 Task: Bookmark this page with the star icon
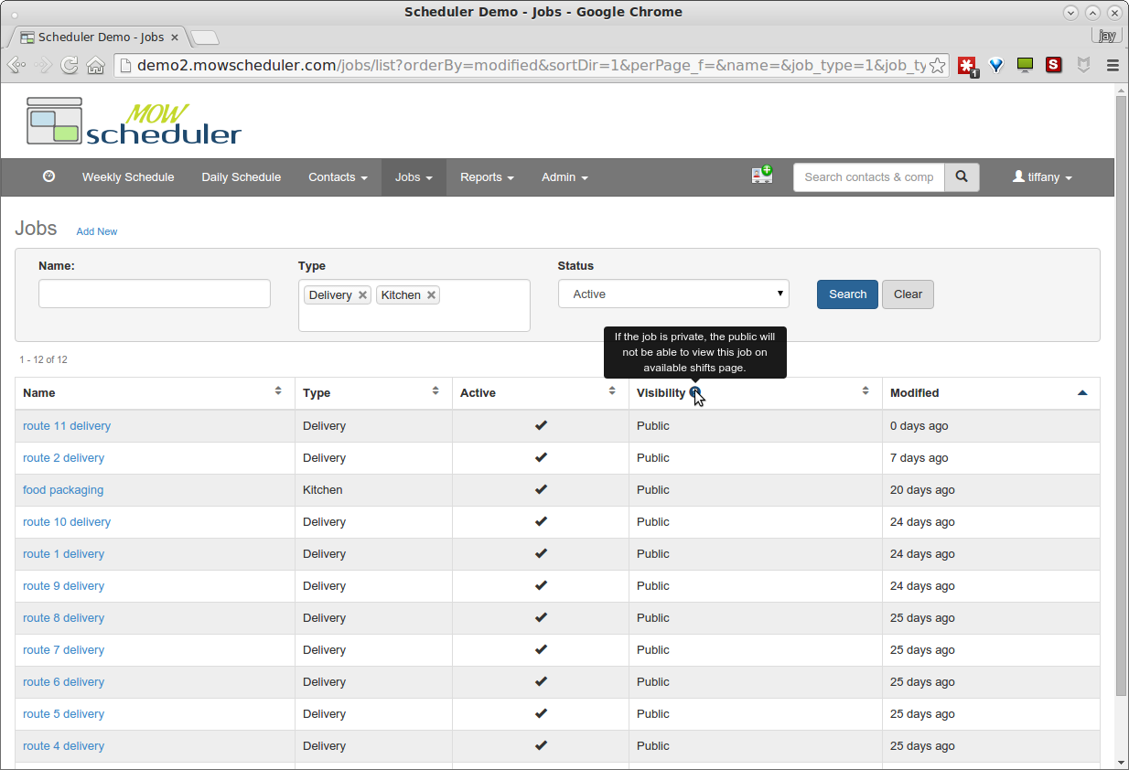pyautogui.click(x=938, y=66)
